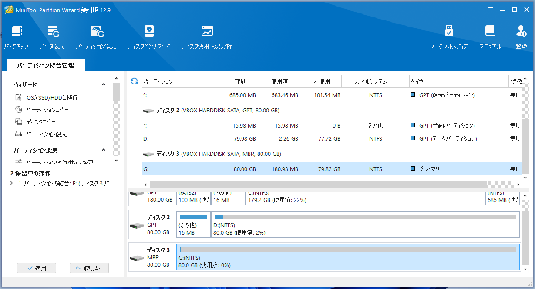Click ディスク 2 header row in partition list

332,111
